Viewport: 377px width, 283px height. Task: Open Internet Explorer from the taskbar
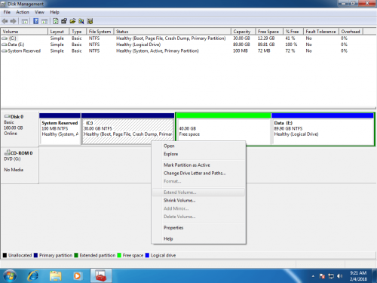[x=33, y=276]
